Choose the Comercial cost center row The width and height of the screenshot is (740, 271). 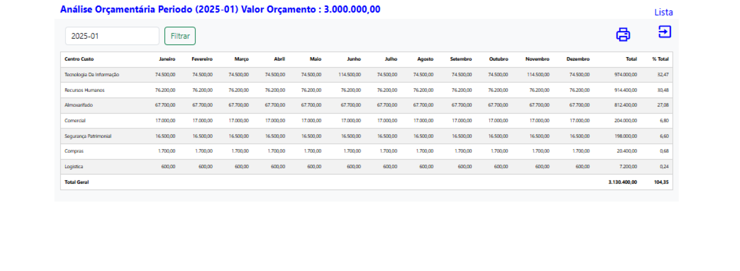click(x=75, y=120)
